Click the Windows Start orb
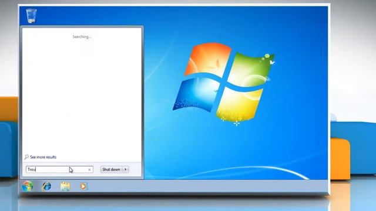 coord(28,186)
